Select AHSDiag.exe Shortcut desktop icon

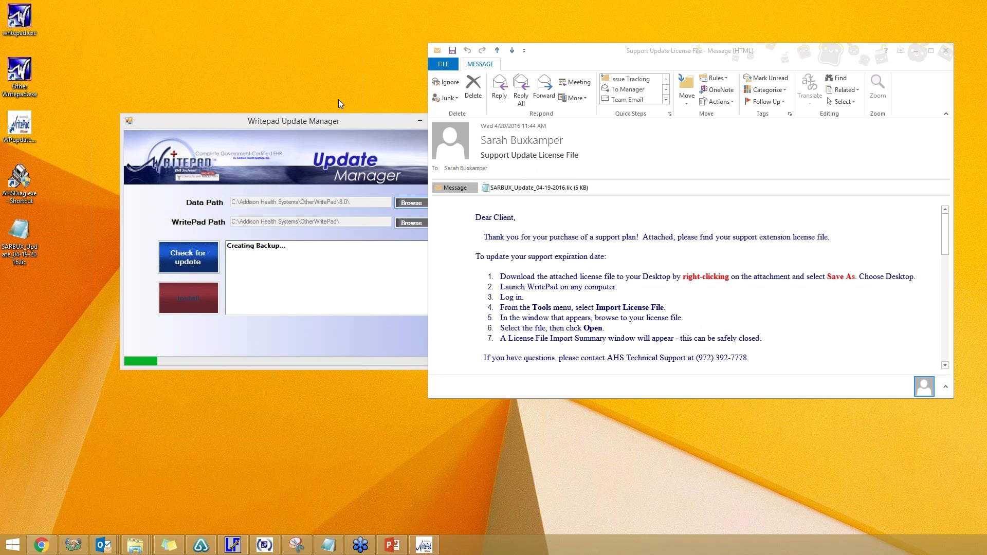(x=20, y=184)
